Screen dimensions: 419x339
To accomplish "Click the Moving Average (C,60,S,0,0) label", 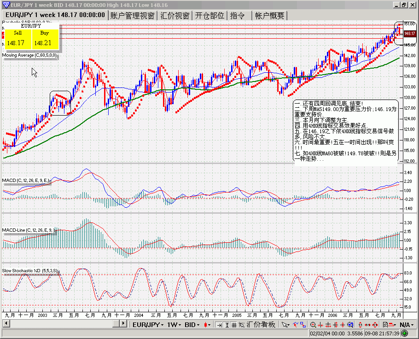I will tap(29, 55).
